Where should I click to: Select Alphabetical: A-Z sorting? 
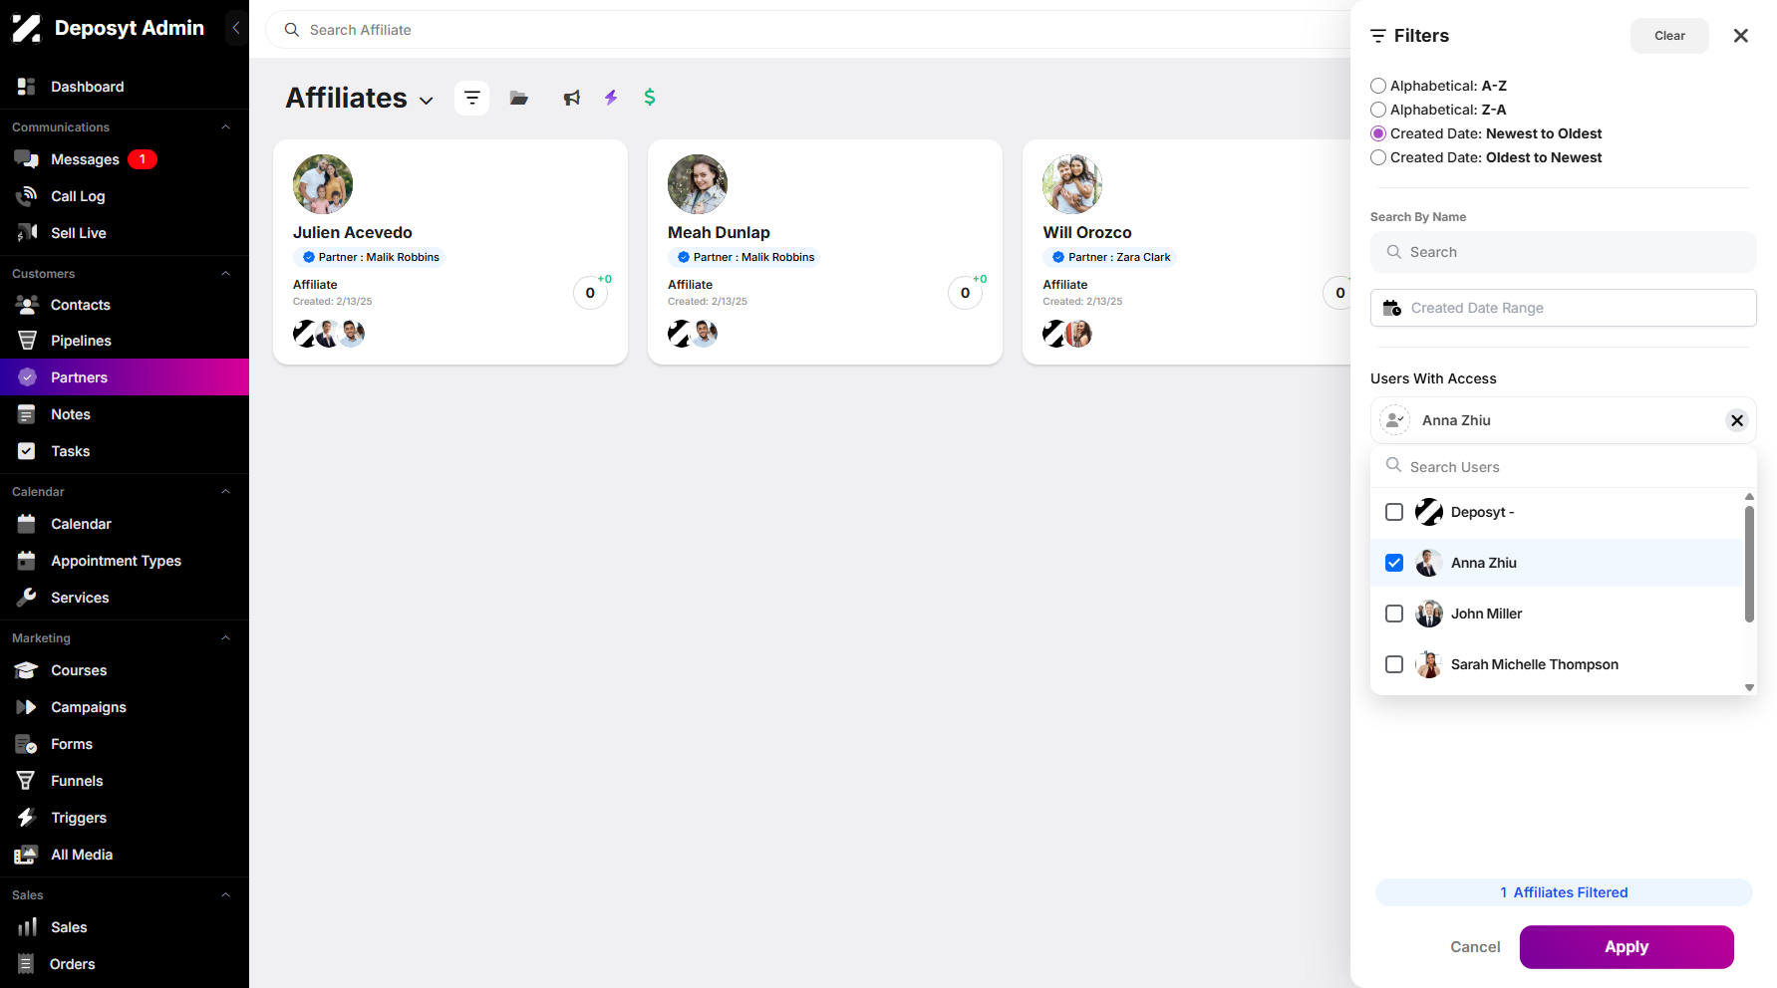(1378, 86)
